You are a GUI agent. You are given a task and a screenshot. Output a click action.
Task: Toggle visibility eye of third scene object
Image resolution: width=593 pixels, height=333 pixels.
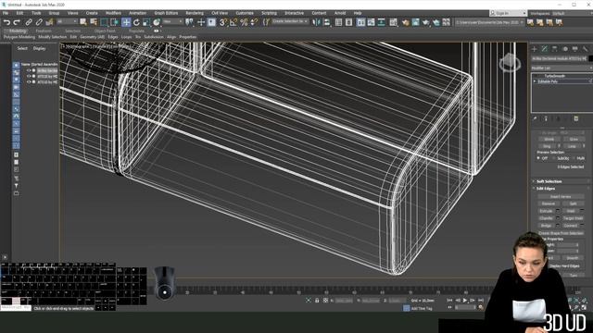pyautogui.click(x=29, y=81)
